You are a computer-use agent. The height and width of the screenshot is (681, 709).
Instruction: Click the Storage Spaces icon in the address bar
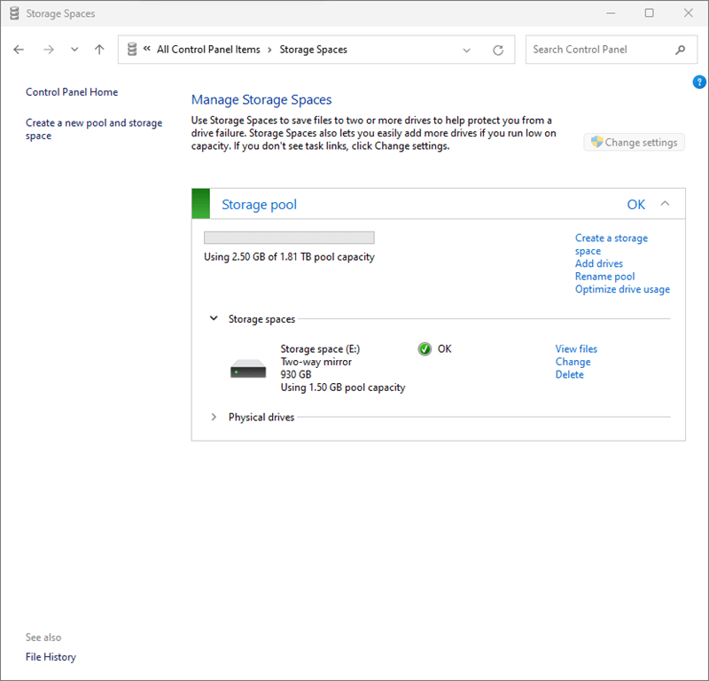coord(132,50)
